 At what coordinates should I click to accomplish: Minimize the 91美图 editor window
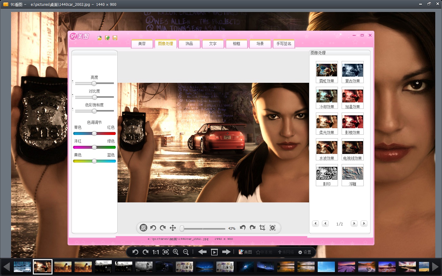click(x=354, y=35)
